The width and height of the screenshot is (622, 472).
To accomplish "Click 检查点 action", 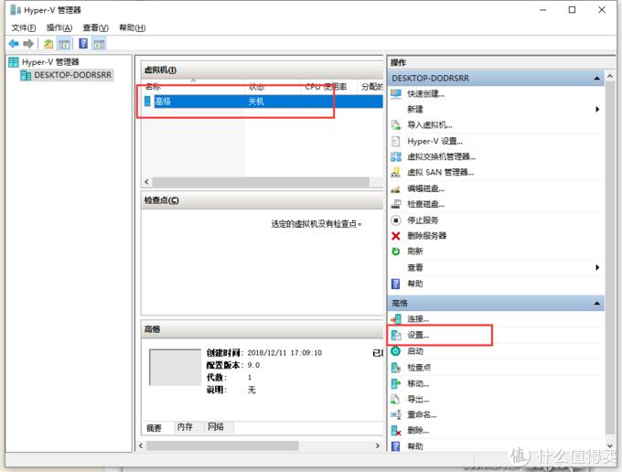I will (419, 368).
